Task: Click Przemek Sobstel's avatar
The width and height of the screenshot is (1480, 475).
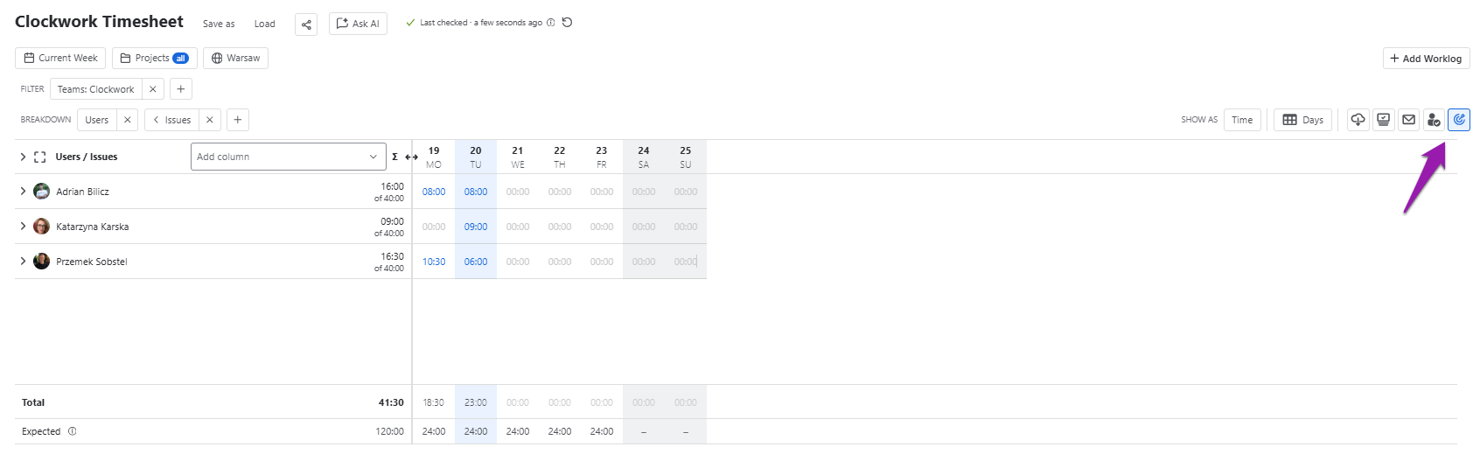Action: 41,262
